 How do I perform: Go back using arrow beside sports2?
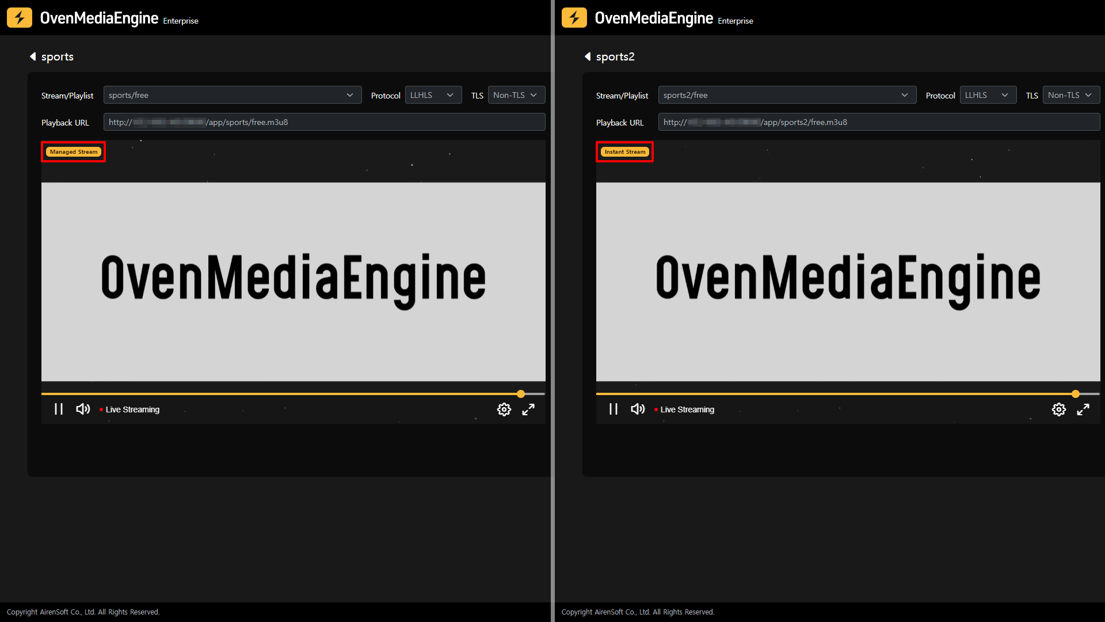(x=588, y=56)
